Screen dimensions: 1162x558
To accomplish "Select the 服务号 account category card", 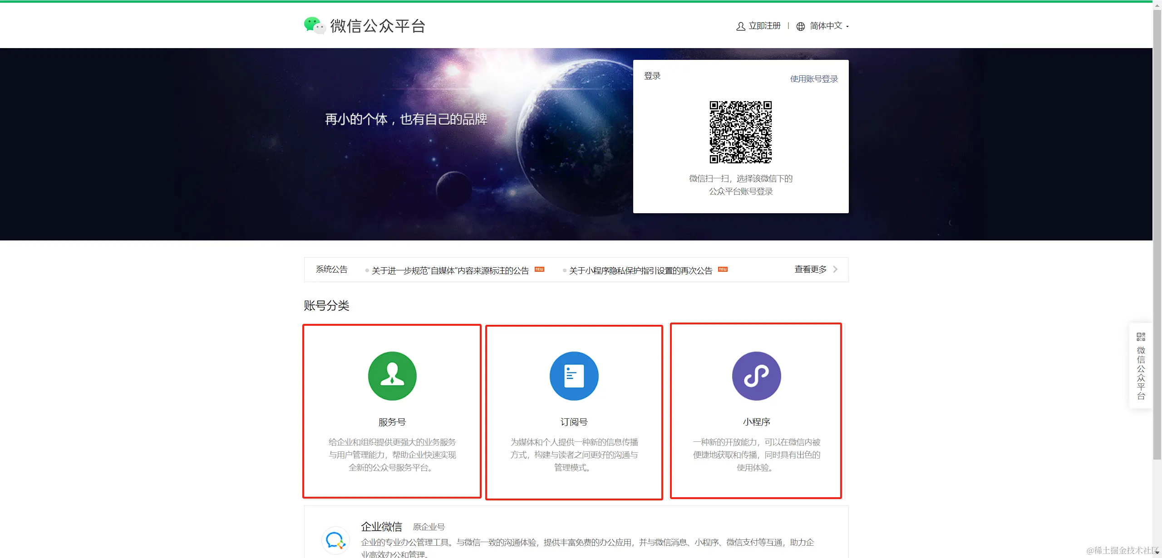I will coord(391,411).
